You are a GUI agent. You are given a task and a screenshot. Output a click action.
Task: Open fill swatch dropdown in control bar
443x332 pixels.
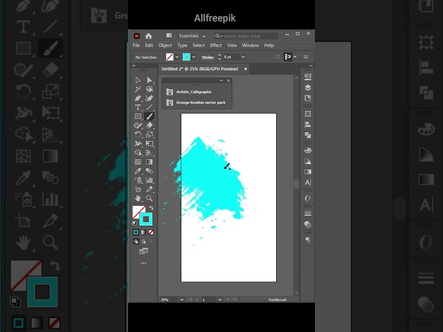tap(177, 57)
